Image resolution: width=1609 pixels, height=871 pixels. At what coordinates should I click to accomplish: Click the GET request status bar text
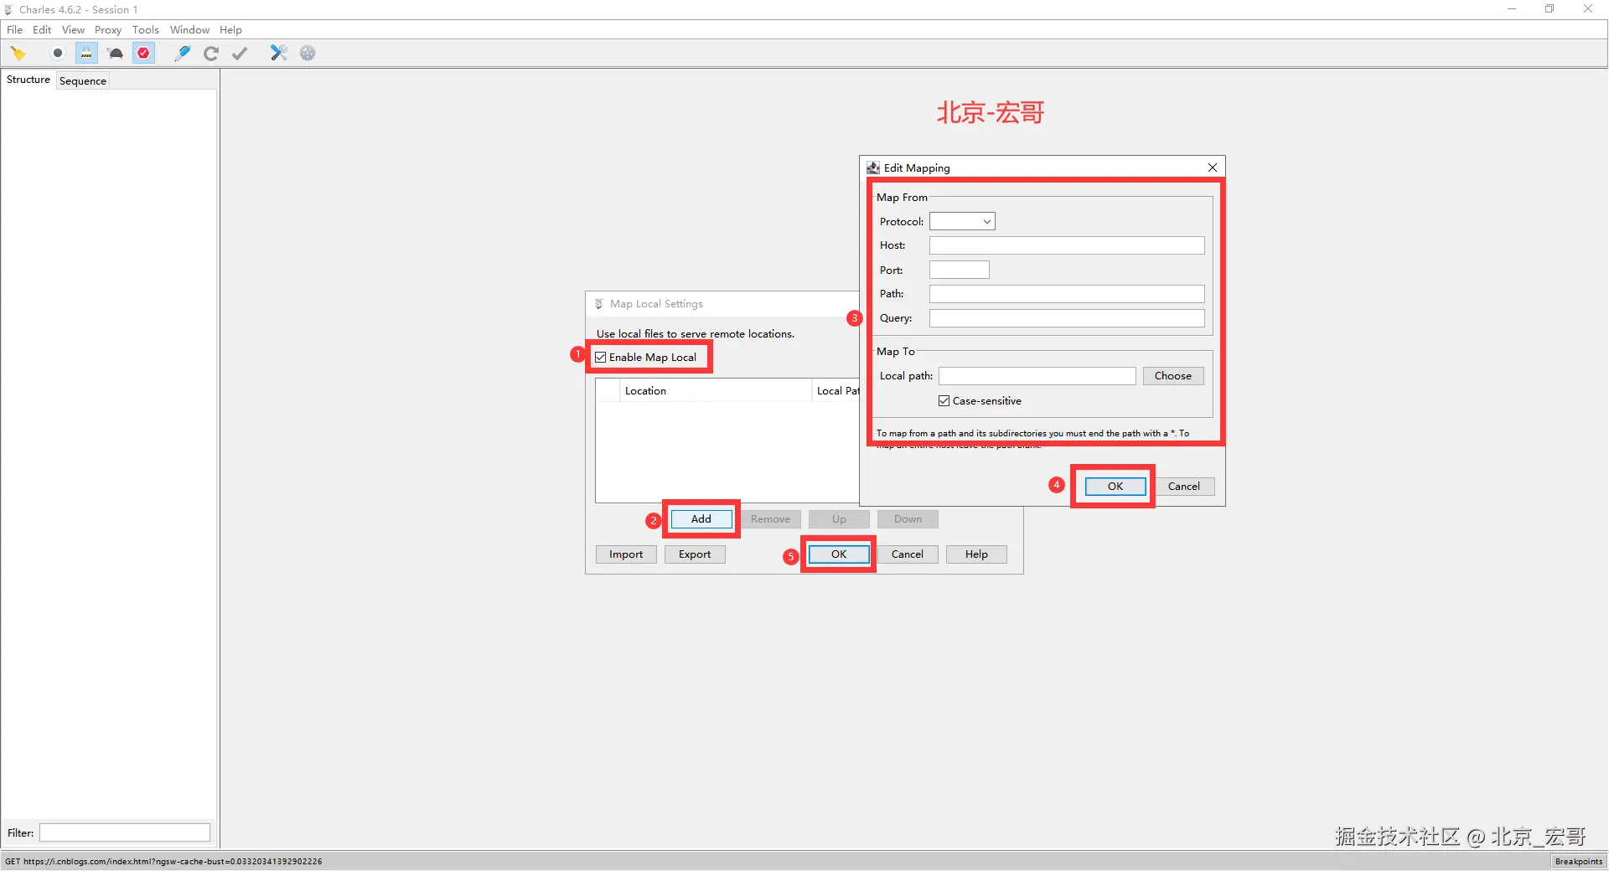click(x=163, y=862)
